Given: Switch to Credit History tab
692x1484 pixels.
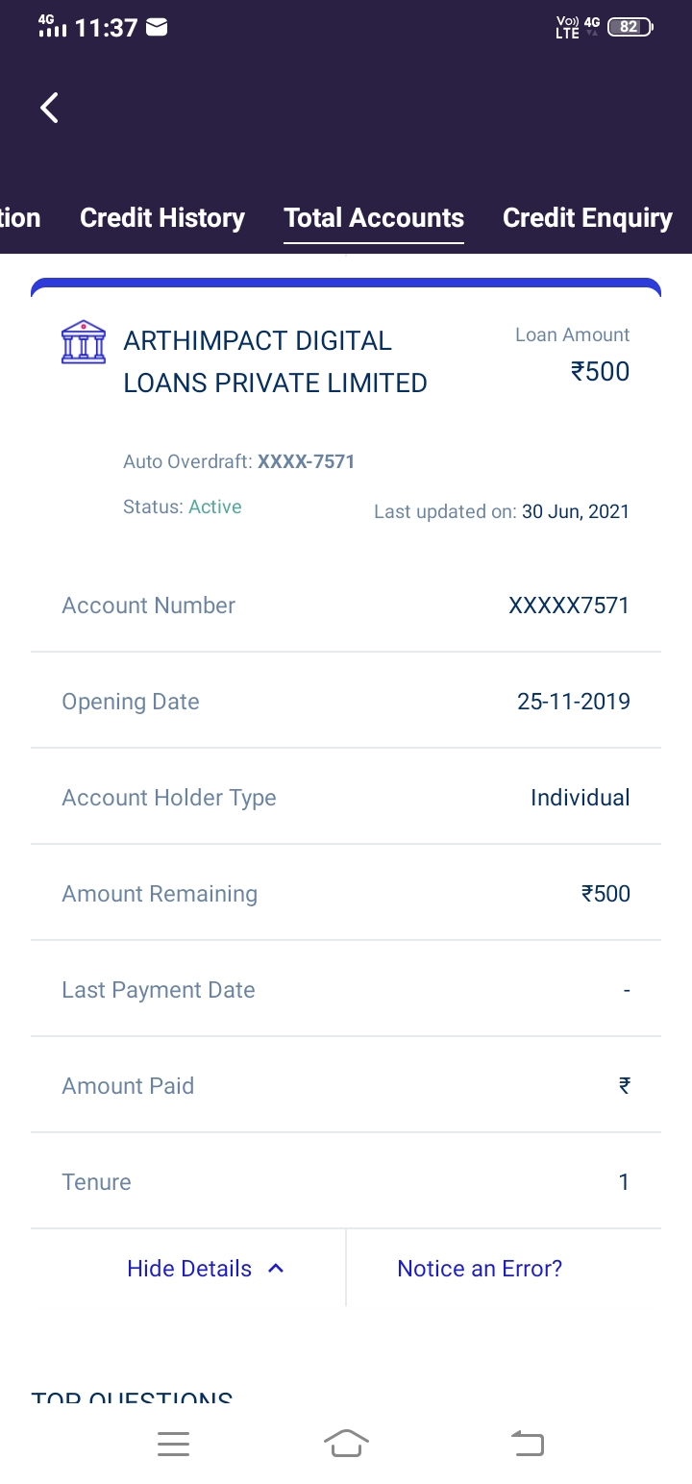Looking at the screenshot, I should click(162, 218).
